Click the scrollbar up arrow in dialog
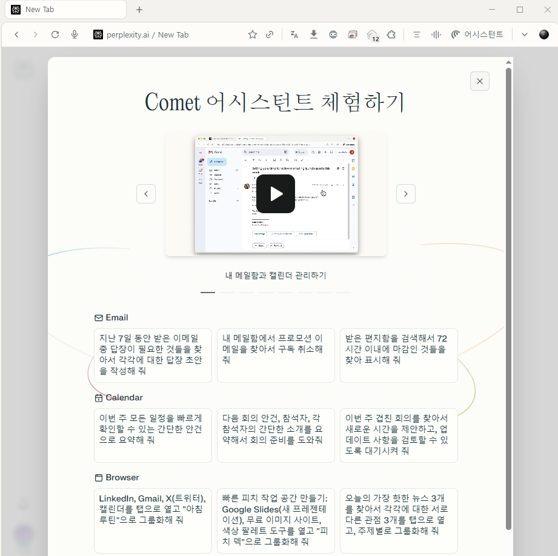 (x=508, y=62)
